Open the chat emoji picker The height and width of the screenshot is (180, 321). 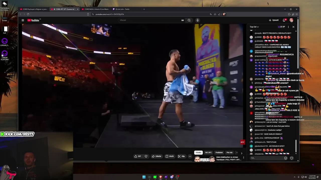click(x=286, y=158)
